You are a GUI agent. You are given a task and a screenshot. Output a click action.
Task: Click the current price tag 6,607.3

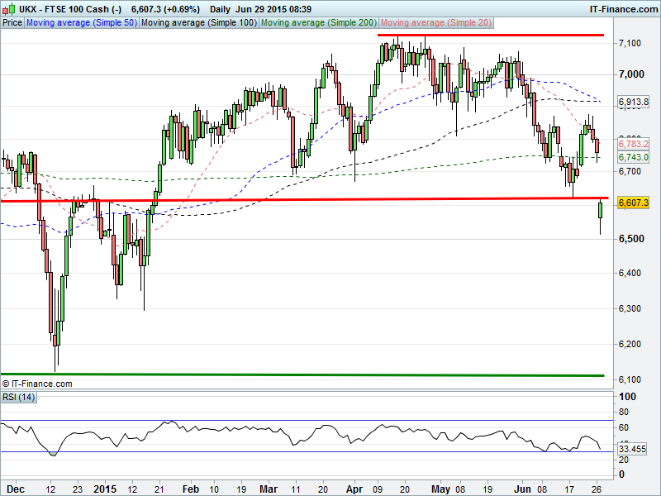click(635, 203)
